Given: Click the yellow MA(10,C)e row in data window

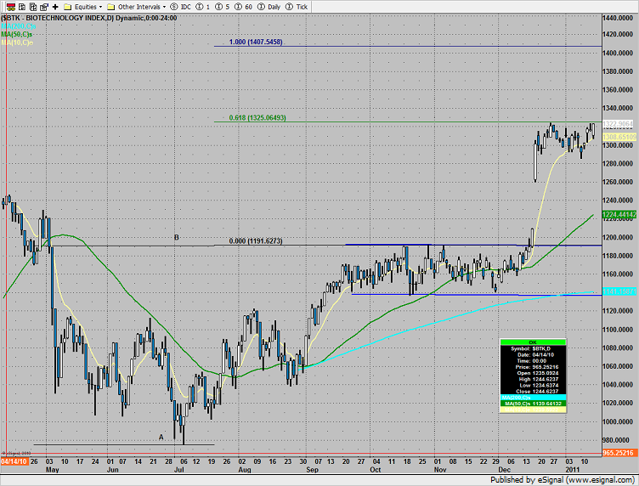Looking at the screenshot, I should pyautogui.click(x=533, y=410).
